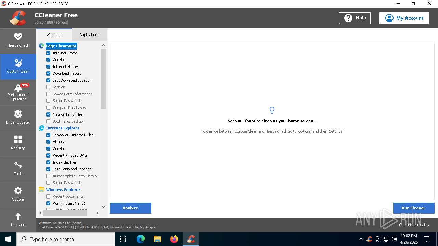This screenshot has width=438, height=246.
Task: Uncheck Download History checkbox
Action: click(48, 73)
